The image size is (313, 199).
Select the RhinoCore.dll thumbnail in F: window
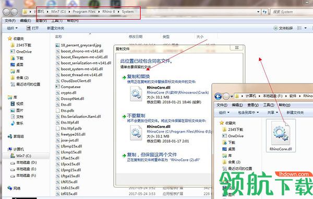[x=281, y=136]
